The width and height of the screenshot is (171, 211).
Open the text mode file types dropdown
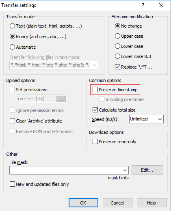tap(95, 65)
